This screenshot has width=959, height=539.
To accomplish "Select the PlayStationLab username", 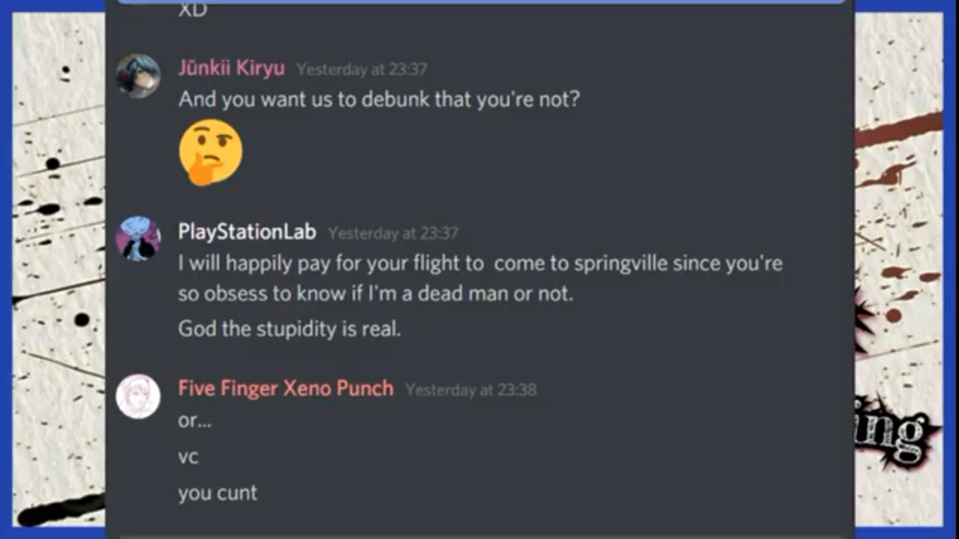I will click(x=247, y=232).
